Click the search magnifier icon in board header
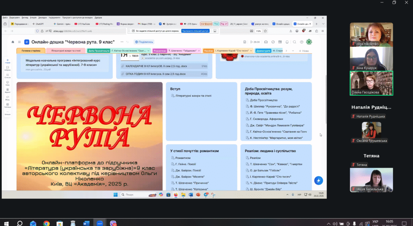This screenshot has height=226, width=413. 294,42
